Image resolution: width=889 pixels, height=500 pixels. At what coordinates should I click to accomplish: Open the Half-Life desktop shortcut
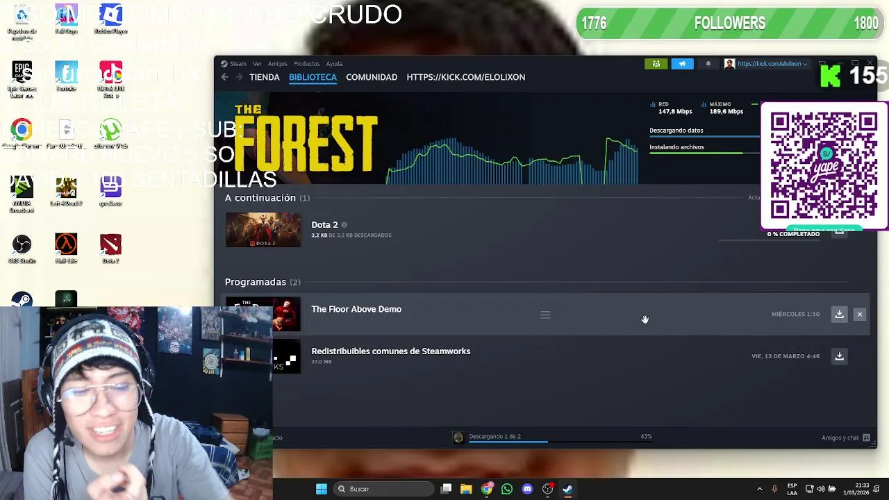[x=66, y=249]
